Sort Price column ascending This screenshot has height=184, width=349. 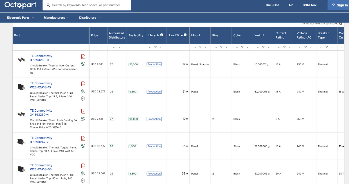click(95, 47)
